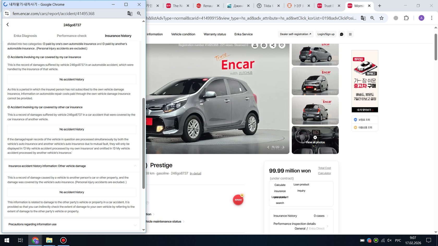Expand the vehicle maintenance status row

(x=165, y=222)
